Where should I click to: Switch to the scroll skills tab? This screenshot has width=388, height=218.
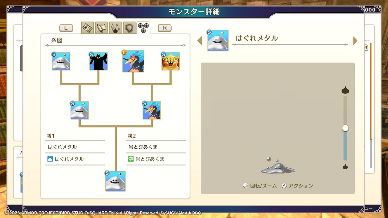point(101,28)
